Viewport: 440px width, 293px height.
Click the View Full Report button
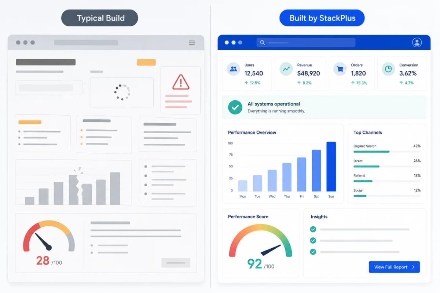click(394, 267)
